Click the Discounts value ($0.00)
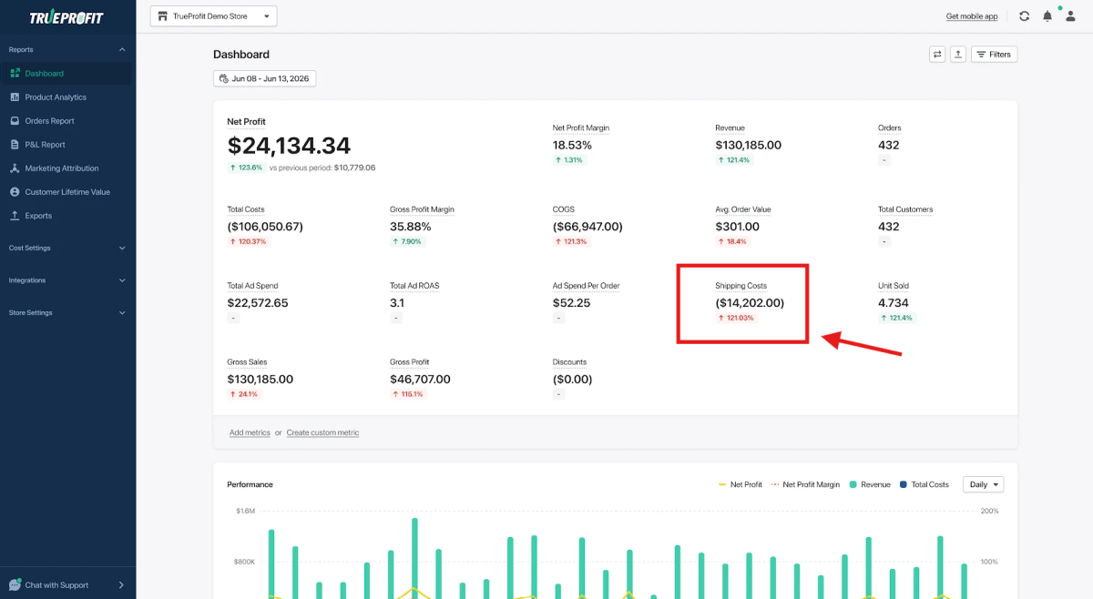Screen dimensions: 1093x599 click(573, 380)
